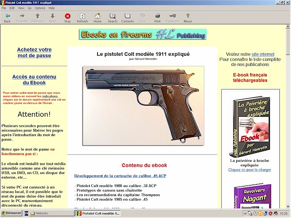The image size is (291, 218).
Task: Click the 'Attention!' heading
Action: (34, 114)
